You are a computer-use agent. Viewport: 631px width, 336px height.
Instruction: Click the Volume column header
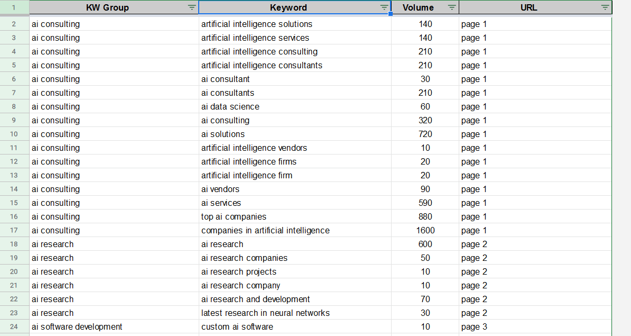tap(418, 7)
